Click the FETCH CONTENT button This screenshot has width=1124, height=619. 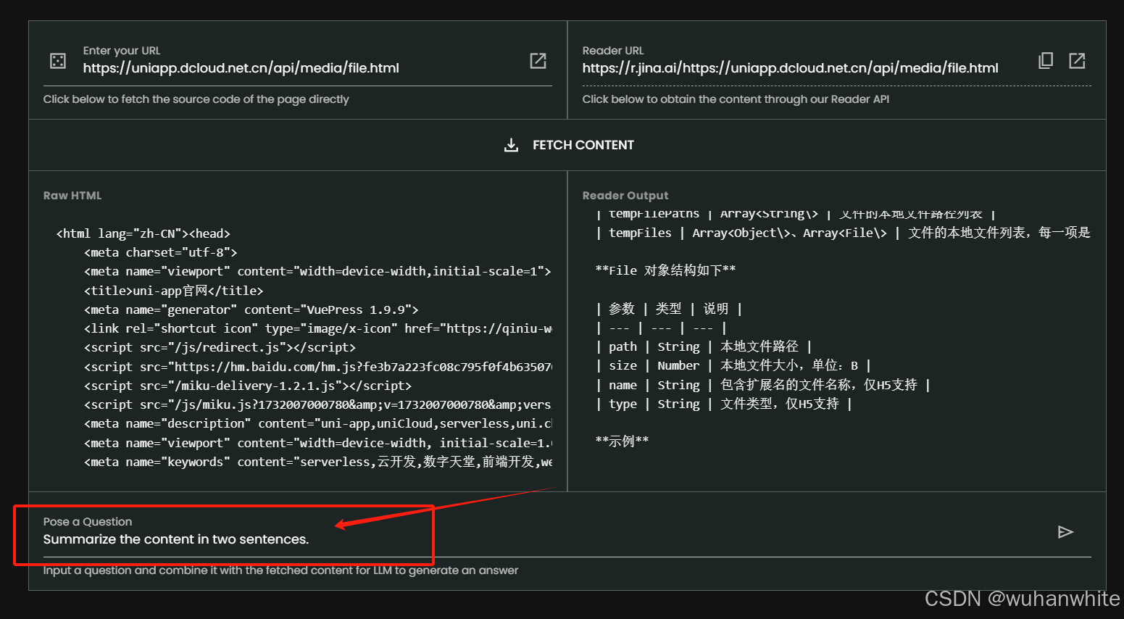coord(568,145)
